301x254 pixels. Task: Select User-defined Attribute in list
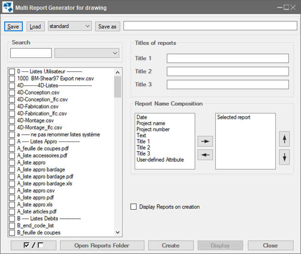pyautogui.click(x=161, y=159)
